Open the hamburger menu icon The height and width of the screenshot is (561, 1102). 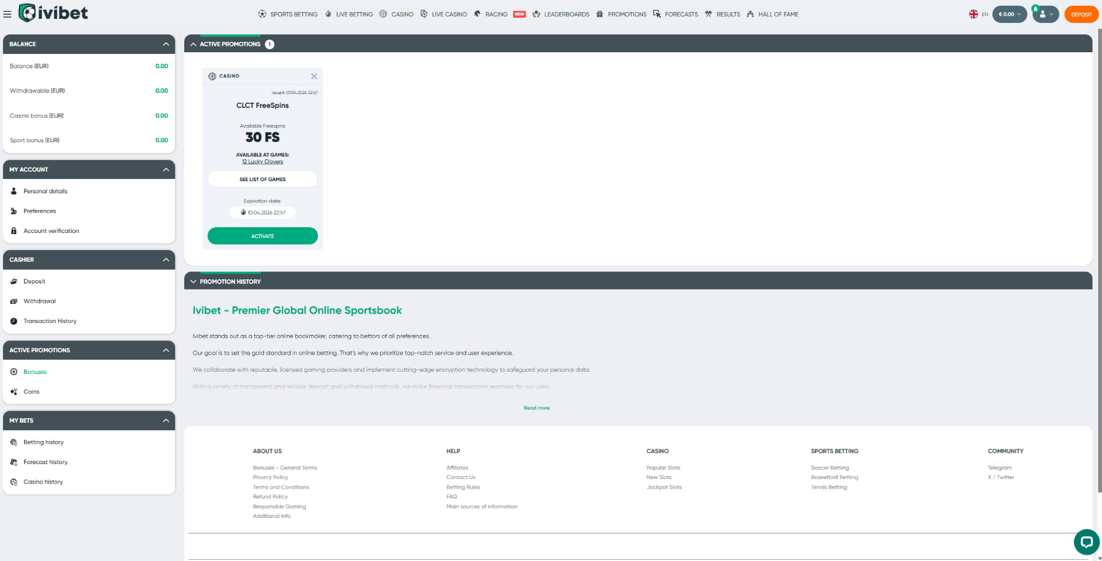(7, 14)
